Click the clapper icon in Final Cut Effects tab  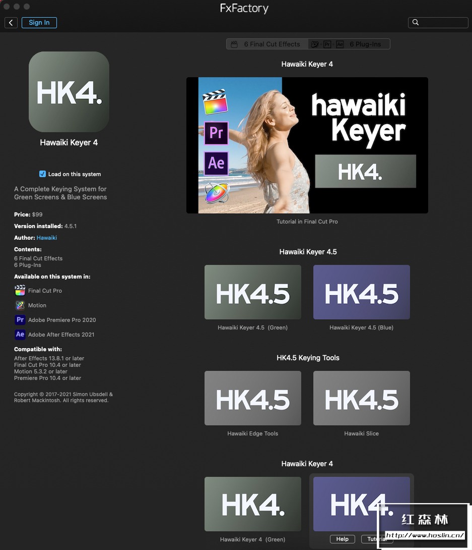[234, 44]
